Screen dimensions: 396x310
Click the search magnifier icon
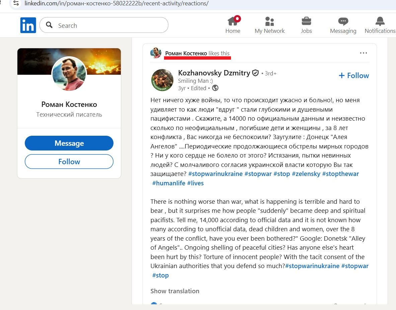pyautogui.click(x=49, y=25)
